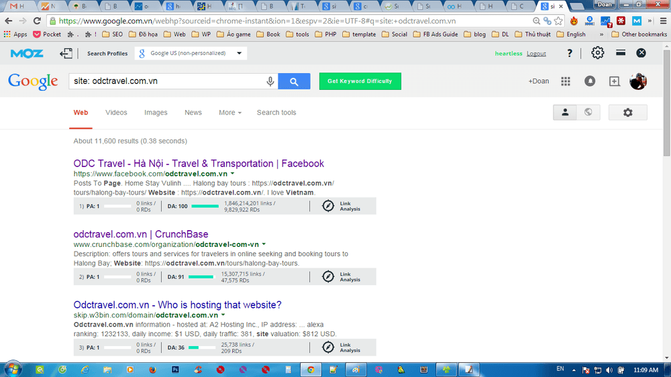Switch to the Web search tab
The height and width of the screenshot is (377, 671).
tap(81, 113)
